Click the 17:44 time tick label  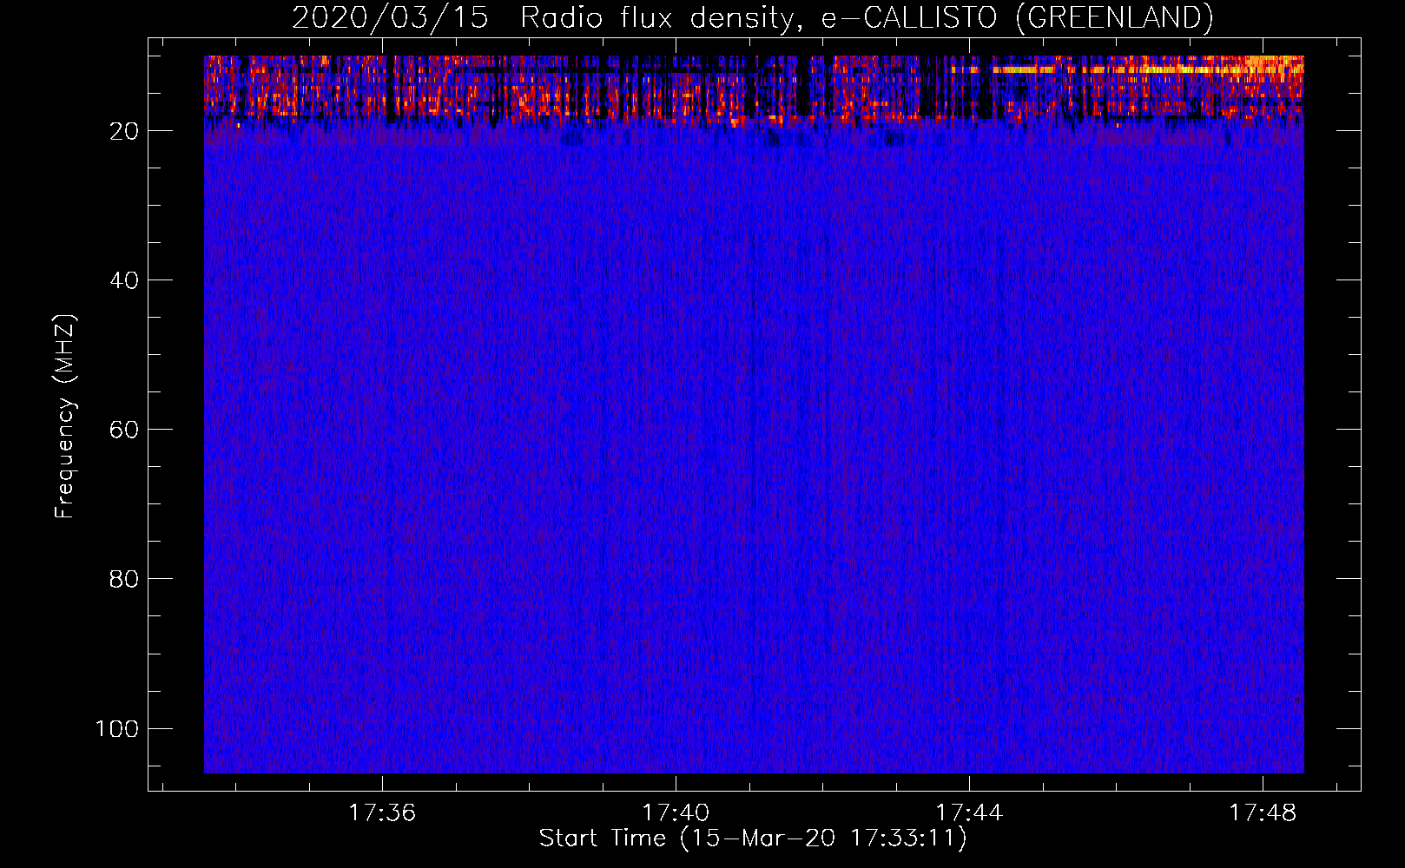click(x=969, y=812)
